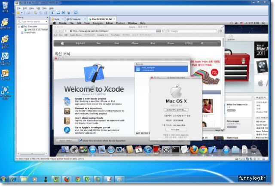275x187 pixels.
Task: Click Open Other button in Xcode
Action: [67, 141]
